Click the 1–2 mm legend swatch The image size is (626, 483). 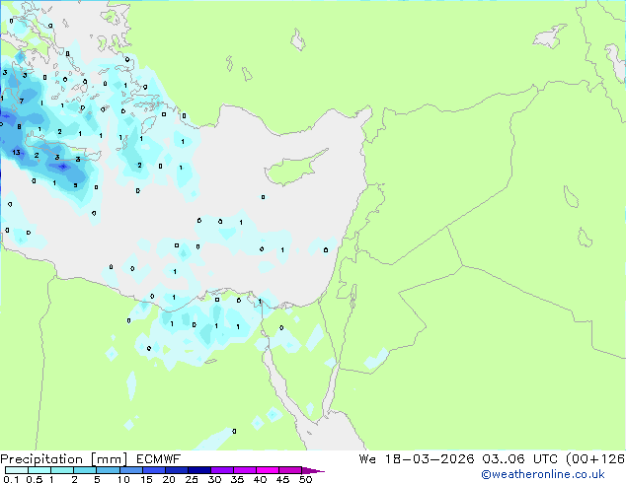click(x=62, y=470)
